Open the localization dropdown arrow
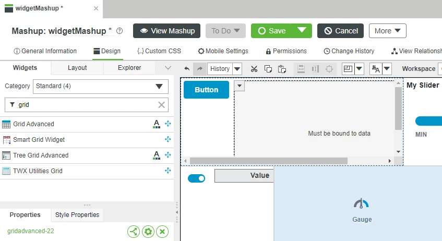The image size is (442, 241). click(x=387, y=69)
